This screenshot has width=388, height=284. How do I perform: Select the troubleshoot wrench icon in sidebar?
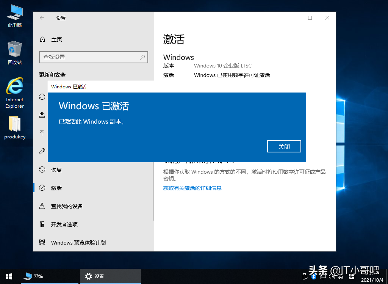(x=42, y=151)
